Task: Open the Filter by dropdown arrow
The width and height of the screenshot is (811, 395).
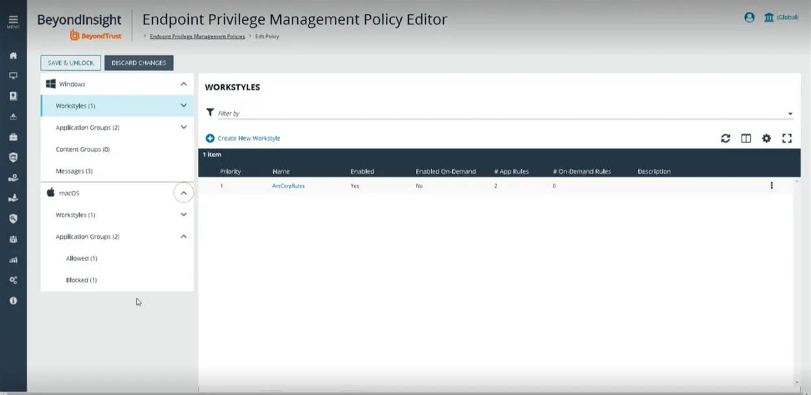Action: tap(790, 114)
